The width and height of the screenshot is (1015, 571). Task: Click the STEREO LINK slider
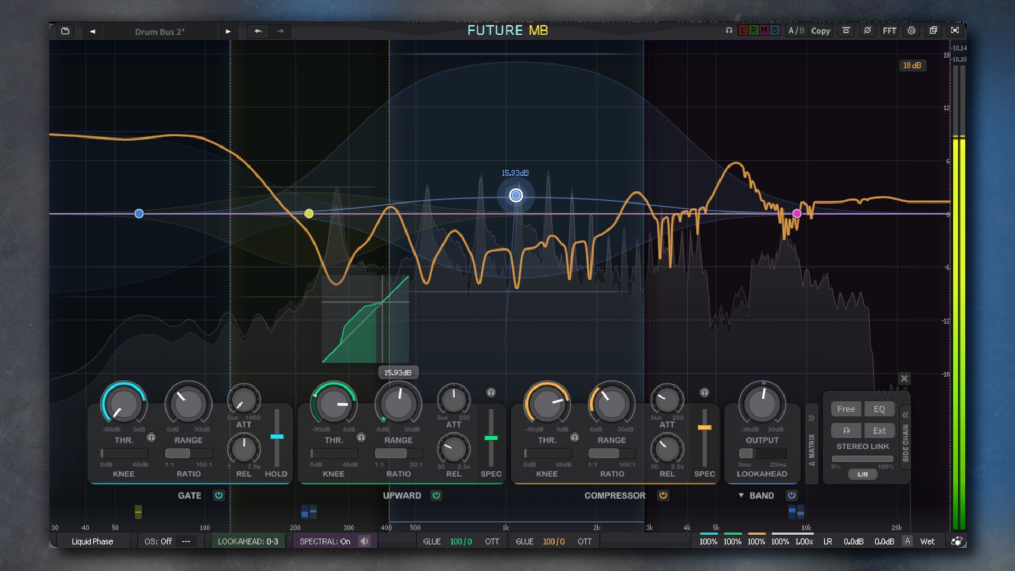862,459
